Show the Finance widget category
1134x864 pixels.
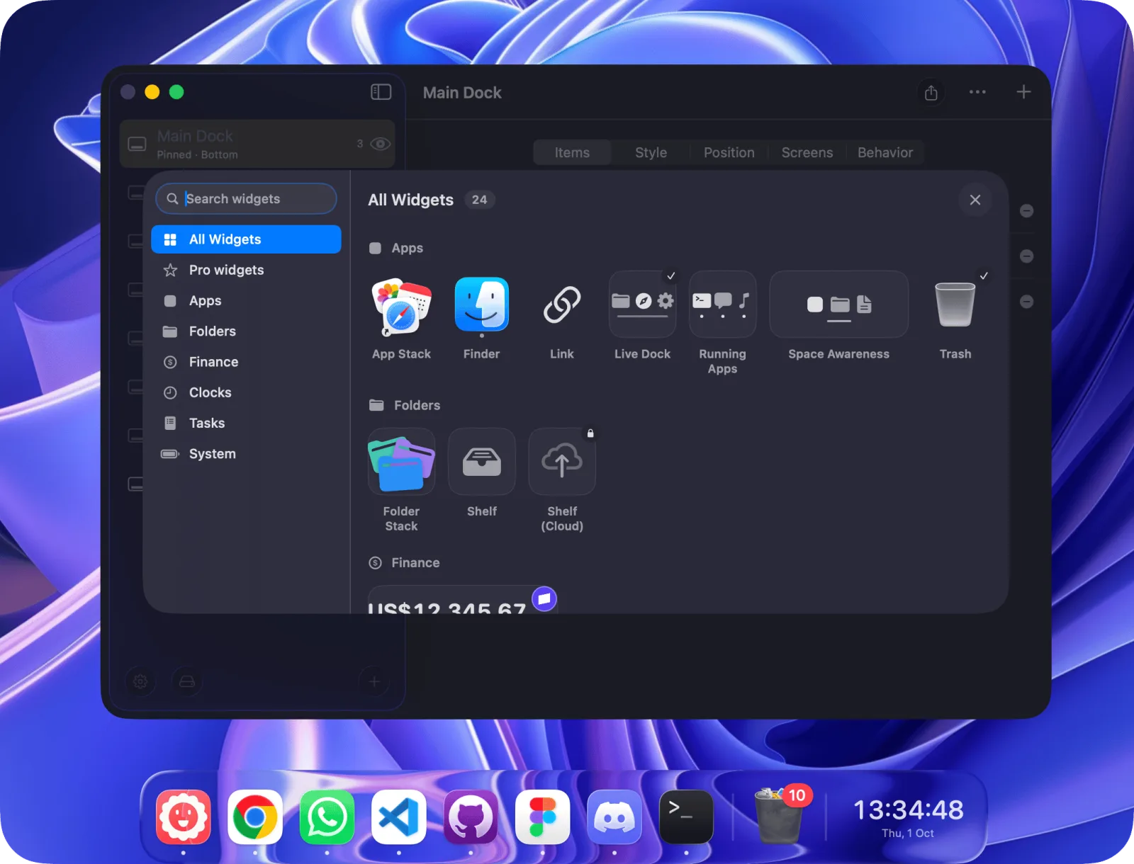pos(246,362)
